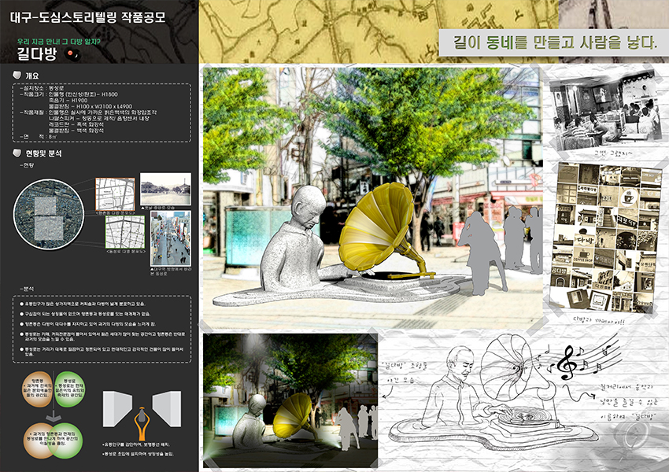The image size is (669, 472).
Task: Click the -분석 sub-label
Action: click(27, 289)
